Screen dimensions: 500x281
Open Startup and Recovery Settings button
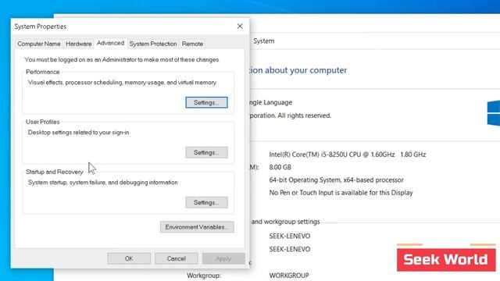pos(206,202)
